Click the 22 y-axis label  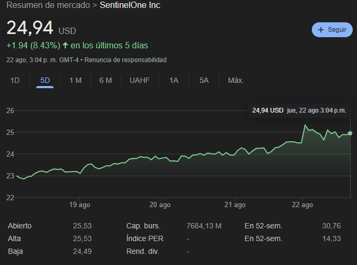[x=10, y=198]
